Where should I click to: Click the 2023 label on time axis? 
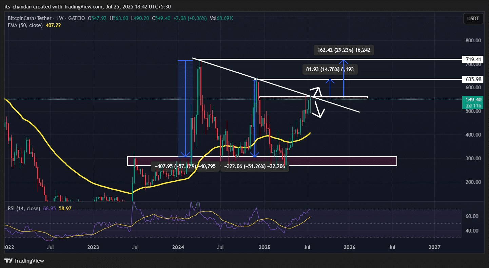93,247
